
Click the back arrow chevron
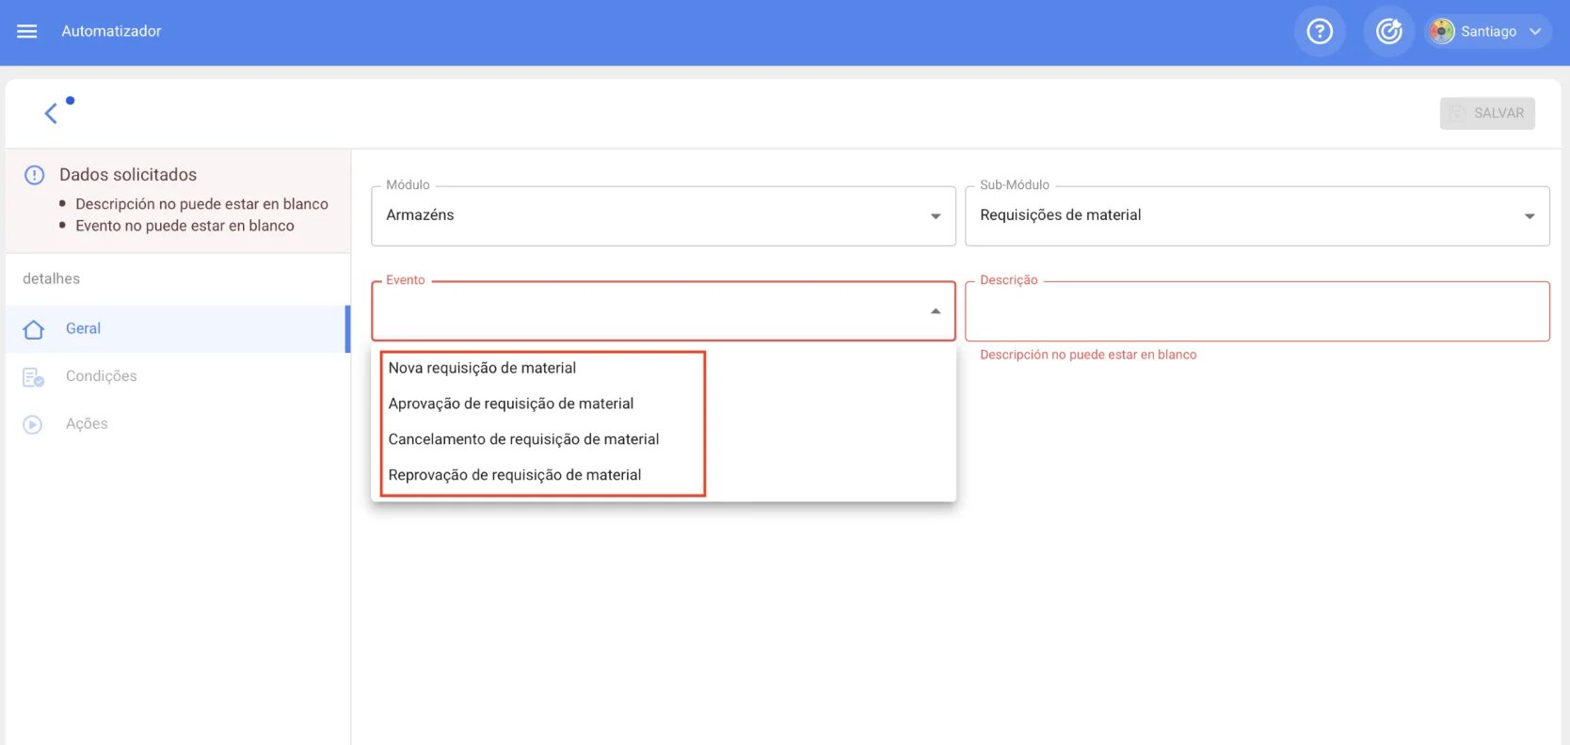[51, 114]
